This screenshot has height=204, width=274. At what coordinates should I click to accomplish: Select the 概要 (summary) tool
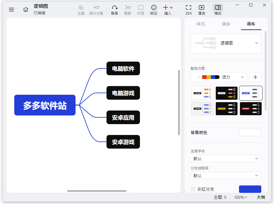127,9
